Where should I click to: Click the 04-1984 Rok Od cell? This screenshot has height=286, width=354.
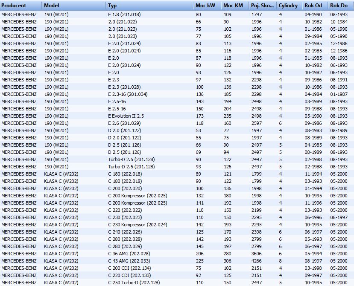click(x=313, y=94)
